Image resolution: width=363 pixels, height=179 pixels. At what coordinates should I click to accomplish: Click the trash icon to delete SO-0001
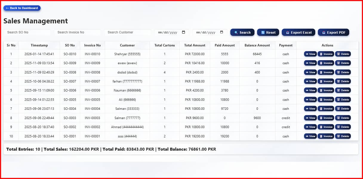click(339, 136)
